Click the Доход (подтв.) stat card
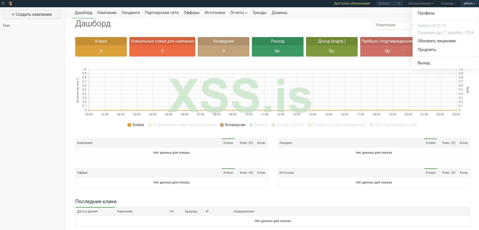This screenshot has height=230, width=479. click(332, 47)
